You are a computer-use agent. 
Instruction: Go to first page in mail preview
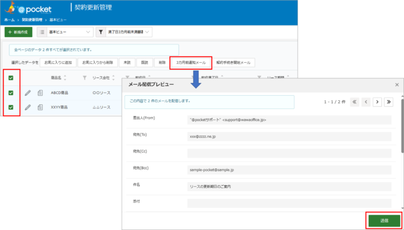tap(354, 102)
